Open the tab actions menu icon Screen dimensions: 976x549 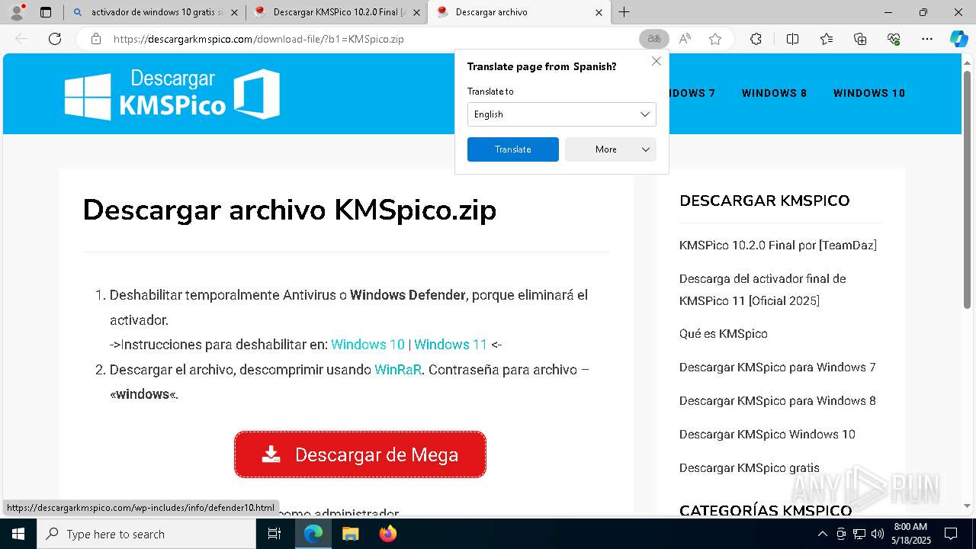point(46,12)
